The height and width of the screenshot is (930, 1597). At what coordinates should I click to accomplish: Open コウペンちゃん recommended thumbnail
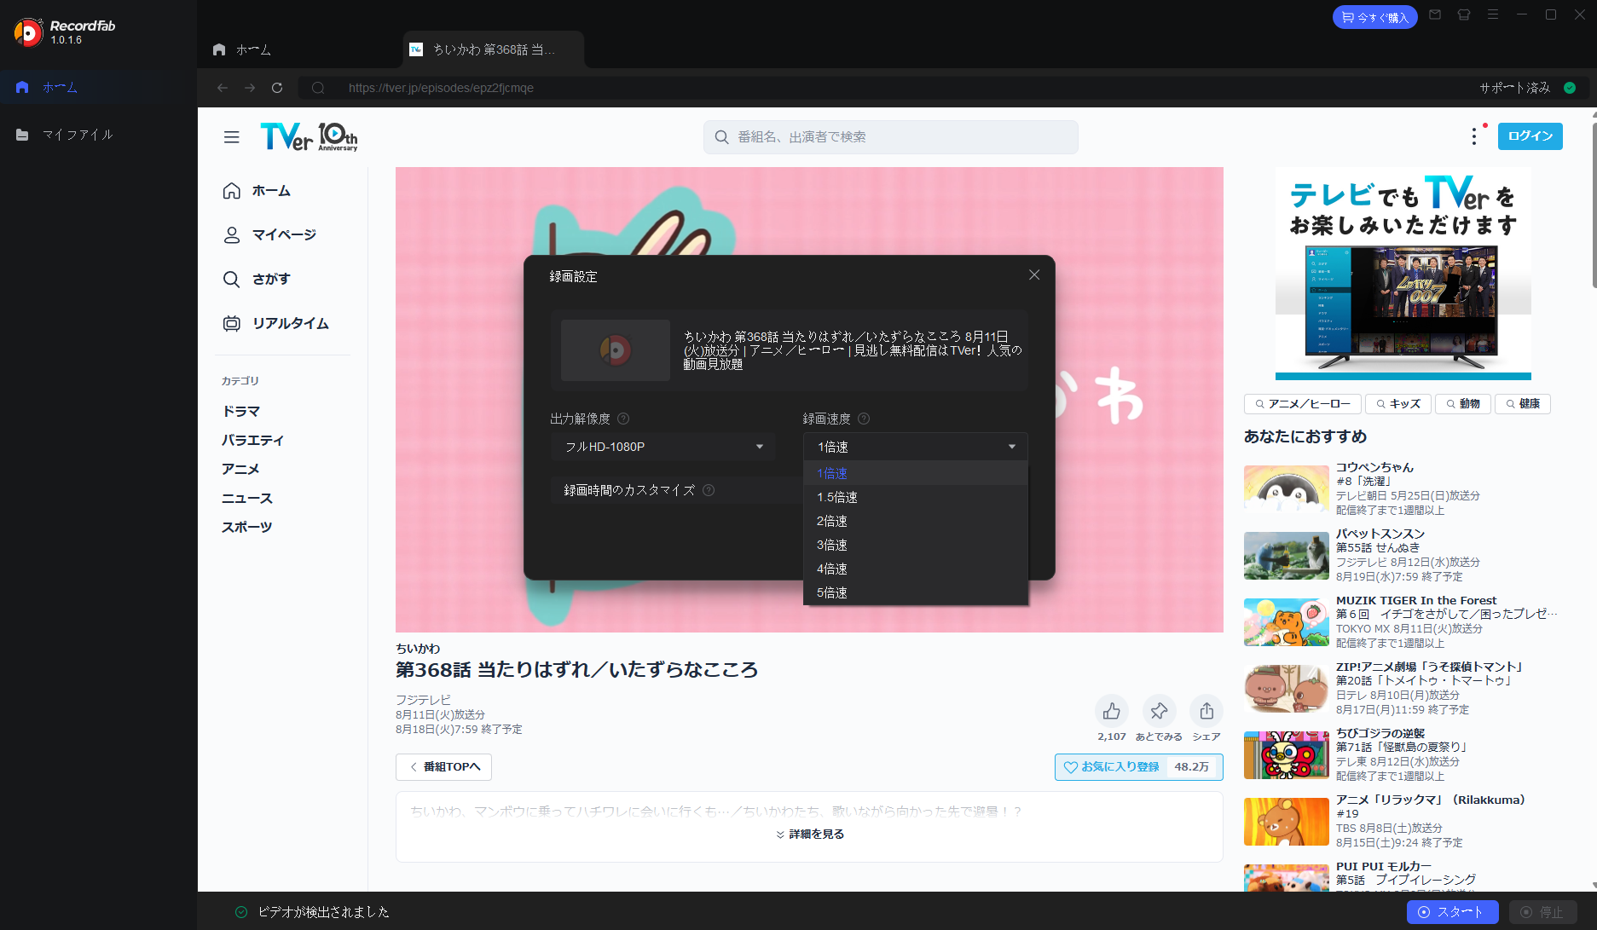(x=1286, y=488)
